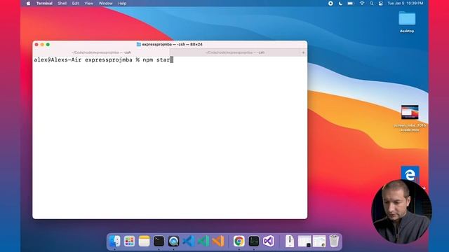Open the View menu
Image resolution: width=449 pixels, height=252 pixels.
89,3
